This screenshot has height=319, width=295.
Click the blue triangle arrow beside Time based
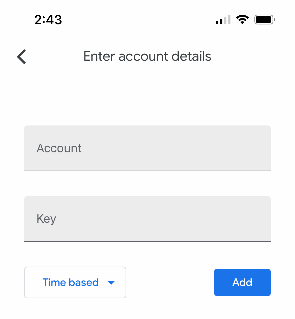click(111, 283)
